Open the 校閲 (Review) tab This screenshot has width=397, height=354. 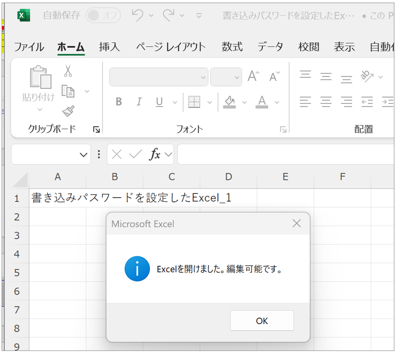click(309, 47)
